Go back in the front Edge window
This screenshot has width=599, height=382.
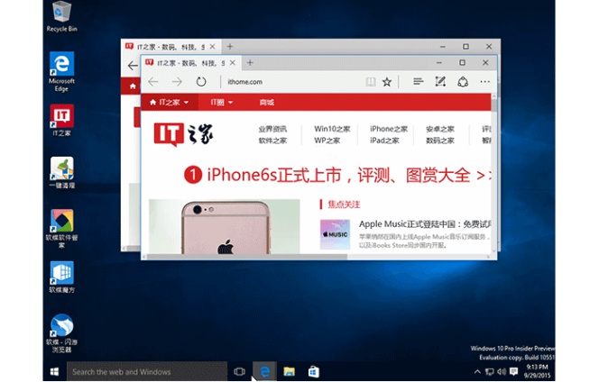click(x=153, y=82)
